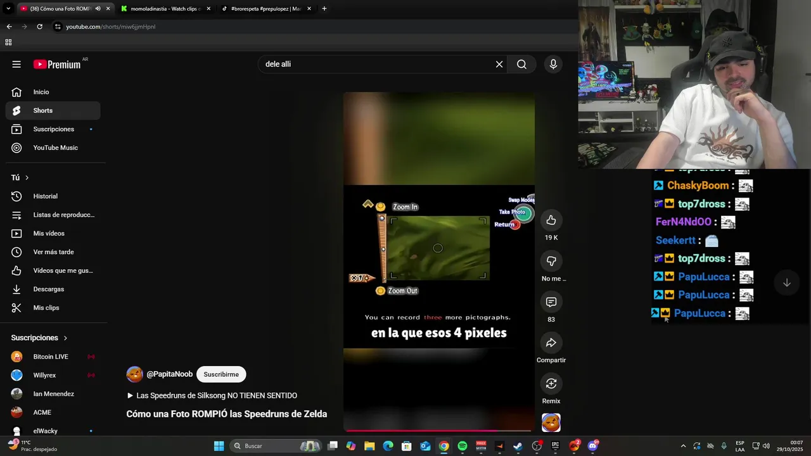This screenshot has height=456, width=811.
Task: Click the address bar URL
Action: point(111,27)
